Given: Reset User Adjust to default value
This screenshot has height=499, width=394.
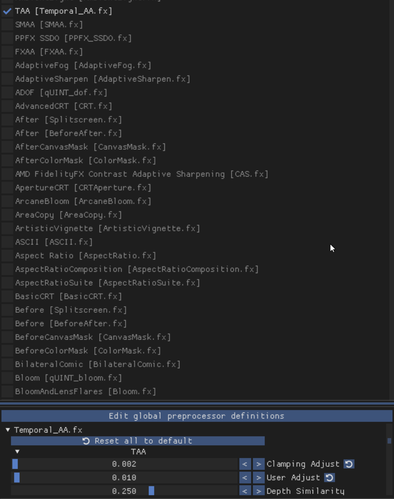Looking at the screenshot, I should (x=329, y=478).
